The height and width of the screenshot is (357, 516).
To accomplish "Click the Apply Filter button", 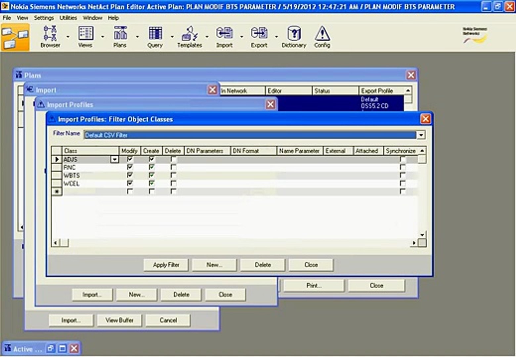I will tap(166, 265).
